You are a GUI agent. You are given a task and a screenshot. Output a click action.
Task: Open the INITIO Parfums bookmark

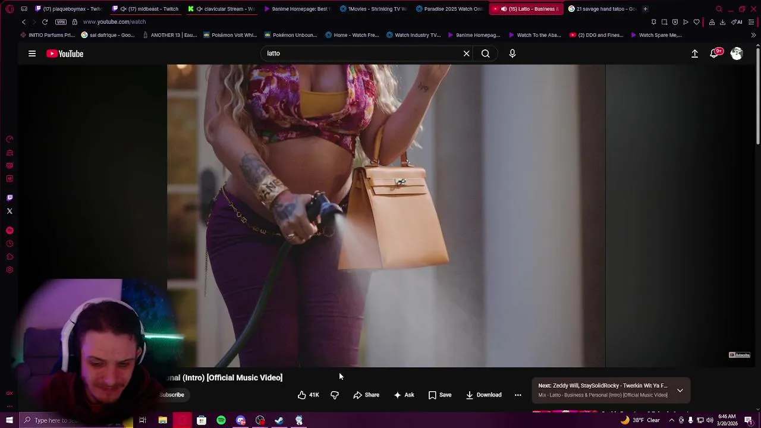pyautogui.click(x=48, y=35)
